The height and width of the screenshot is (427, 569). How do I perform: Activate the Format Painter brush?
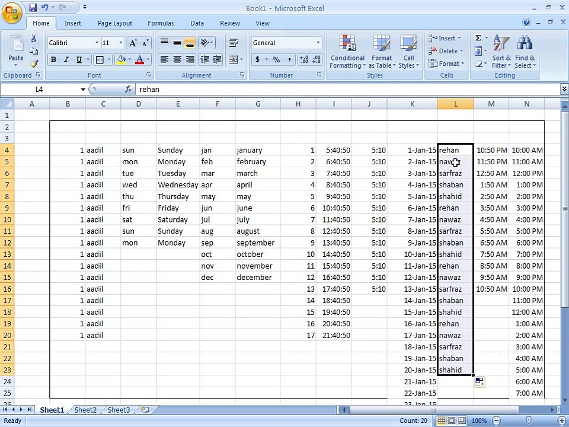tap(34, 63)
